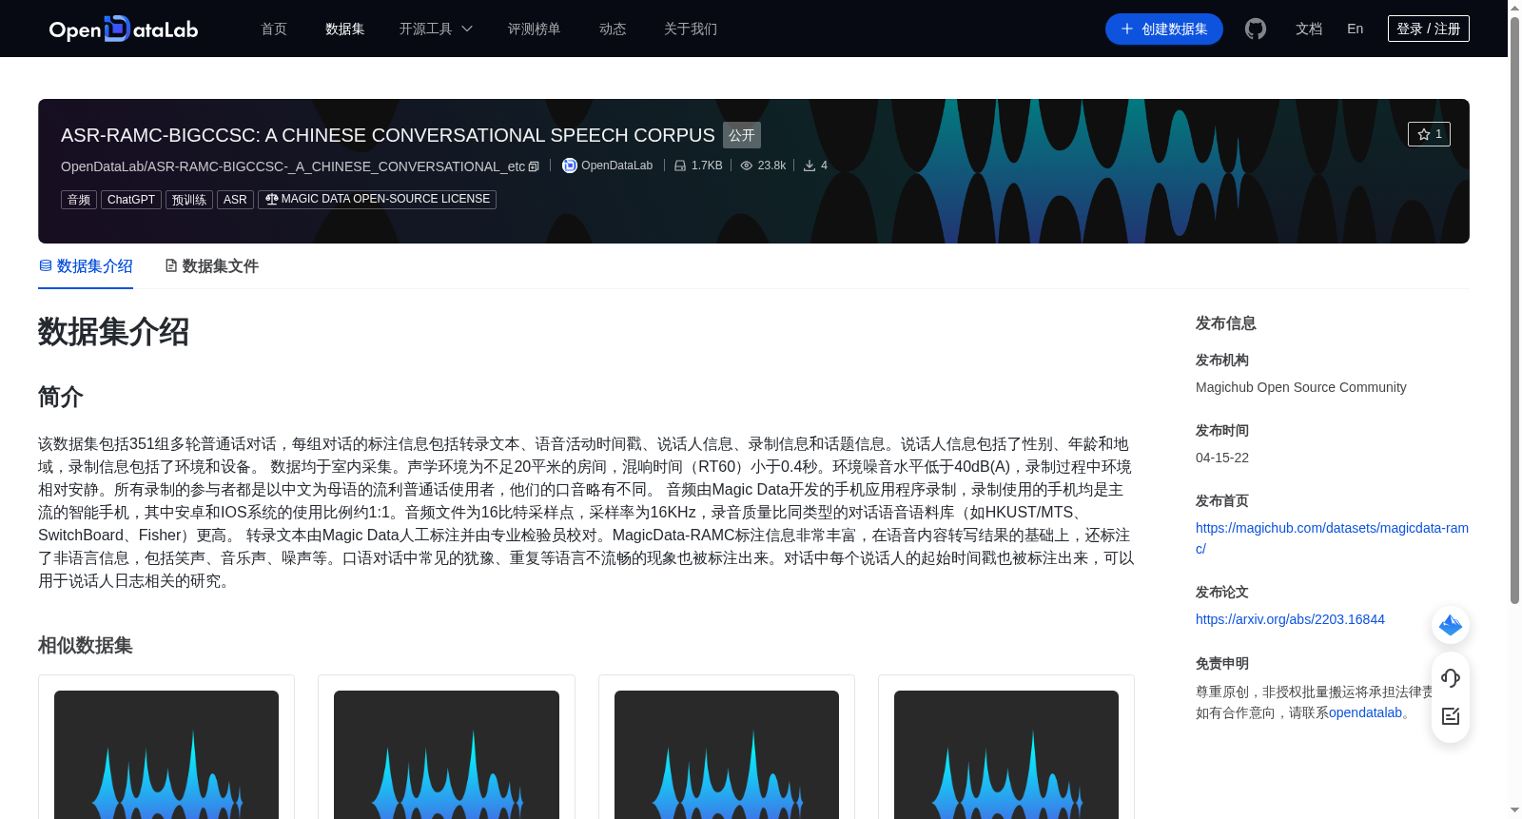Image resolution: width=1522 pixels, height=819 pixels.
Task: Open 关于我们 navigation item
Action: coord(691,29)
